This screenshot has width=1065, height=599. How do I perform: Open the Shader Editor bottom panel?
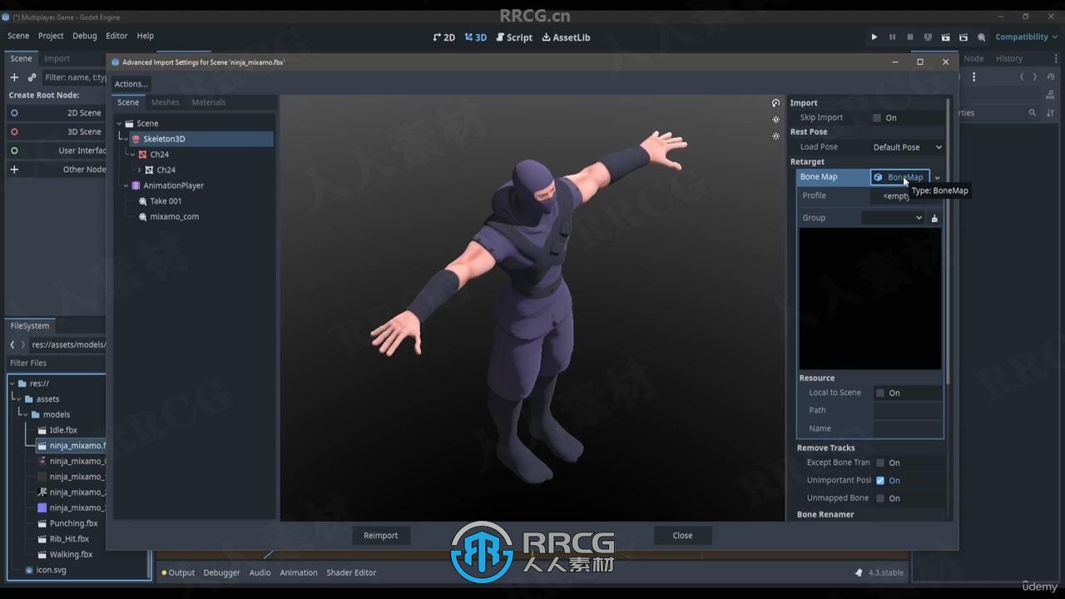pos(351,572)
